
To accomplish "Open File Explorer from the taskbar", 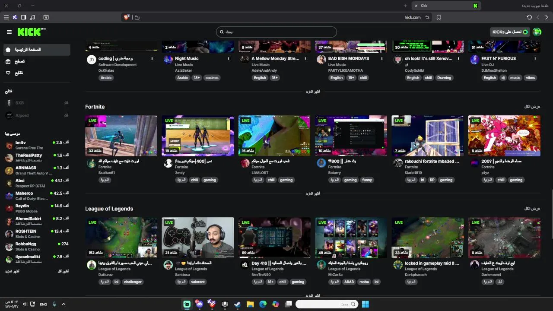I will tap(250, 304).
